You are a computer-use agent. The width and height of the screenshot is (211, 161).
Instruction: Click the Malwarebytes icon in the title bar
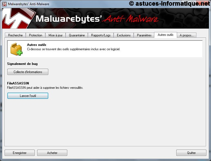tap(4, 4)
